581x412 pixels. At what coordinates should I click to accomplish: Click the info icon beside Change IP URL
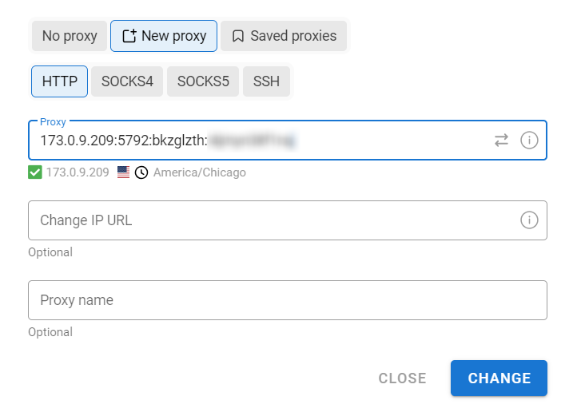pos(529,220)
